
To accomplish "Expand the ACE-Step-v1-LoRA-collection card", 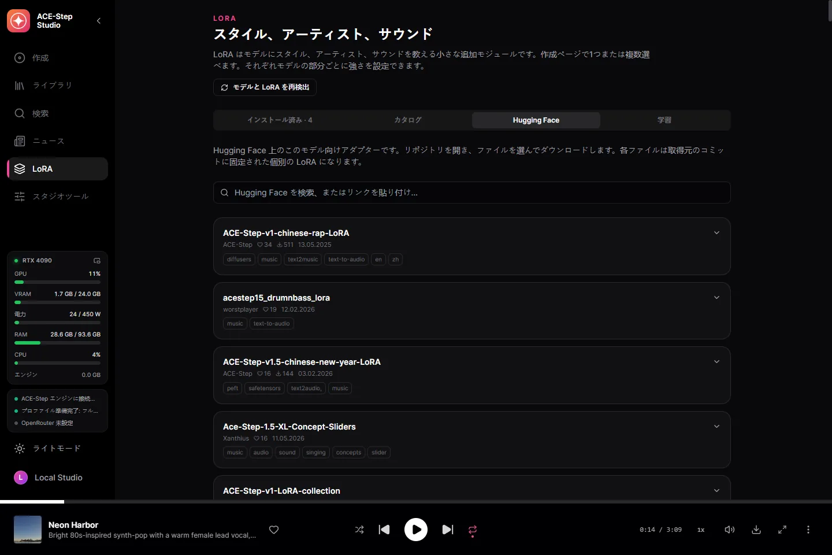I will 716,491.
